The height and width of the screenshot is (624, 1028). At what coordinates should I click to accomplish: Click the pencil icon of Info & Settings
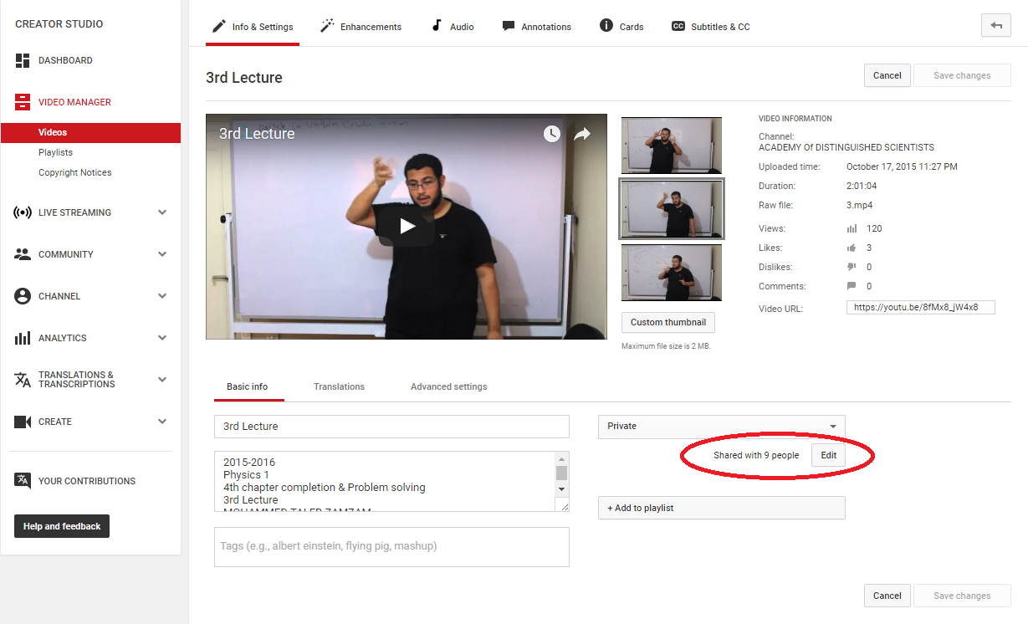[x=217, y=26]
